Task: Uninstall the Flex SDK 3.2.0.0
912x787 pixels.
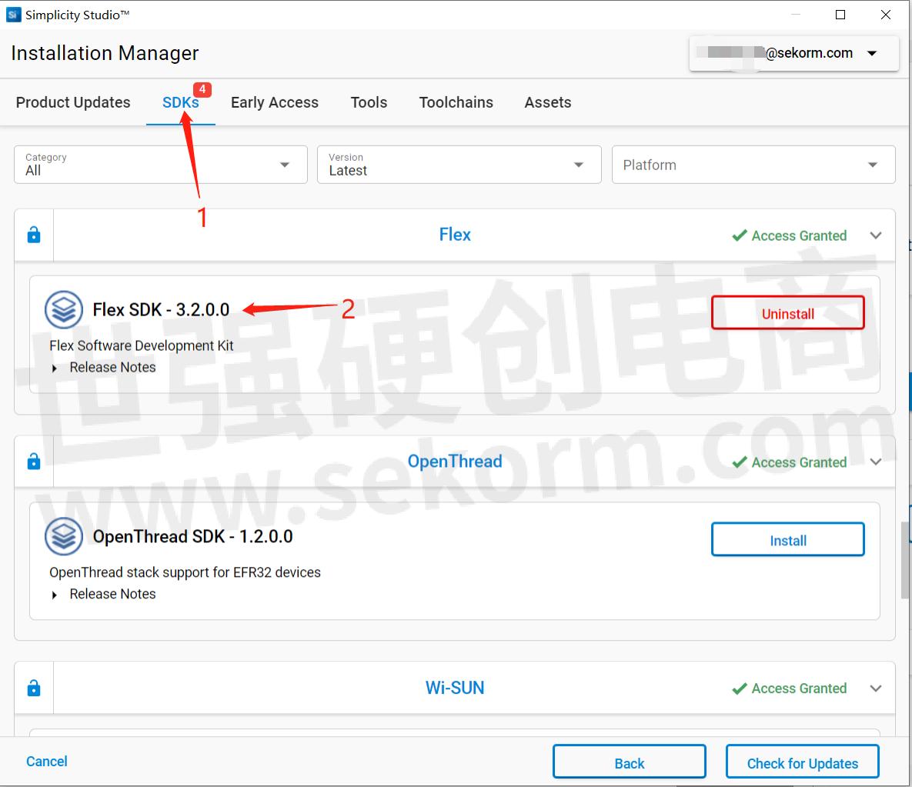Action: coord(787,314)
